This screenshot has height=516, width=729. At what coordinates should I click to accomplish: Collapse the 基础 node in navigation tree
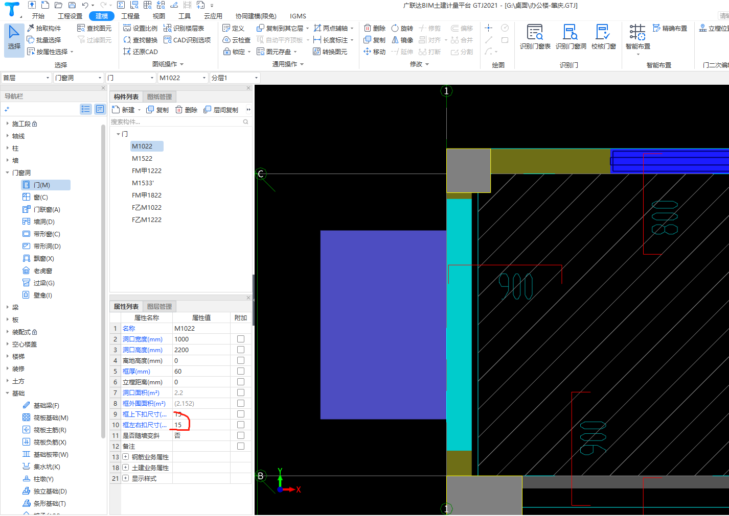(x=7, y=393)
